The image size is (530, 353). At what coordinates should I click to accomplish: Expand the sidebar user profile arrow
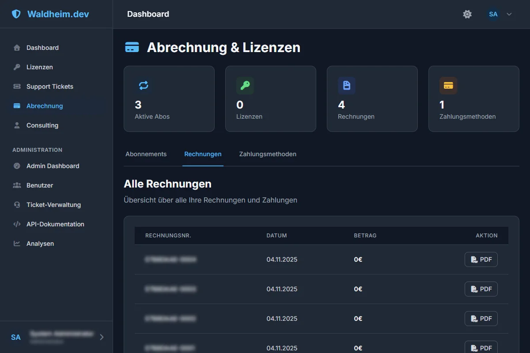102,337
